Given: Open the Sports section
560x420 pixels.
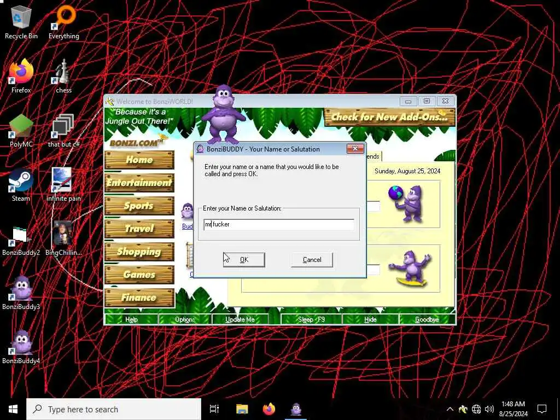Looking at the screenshot, I should pos(139,206).
